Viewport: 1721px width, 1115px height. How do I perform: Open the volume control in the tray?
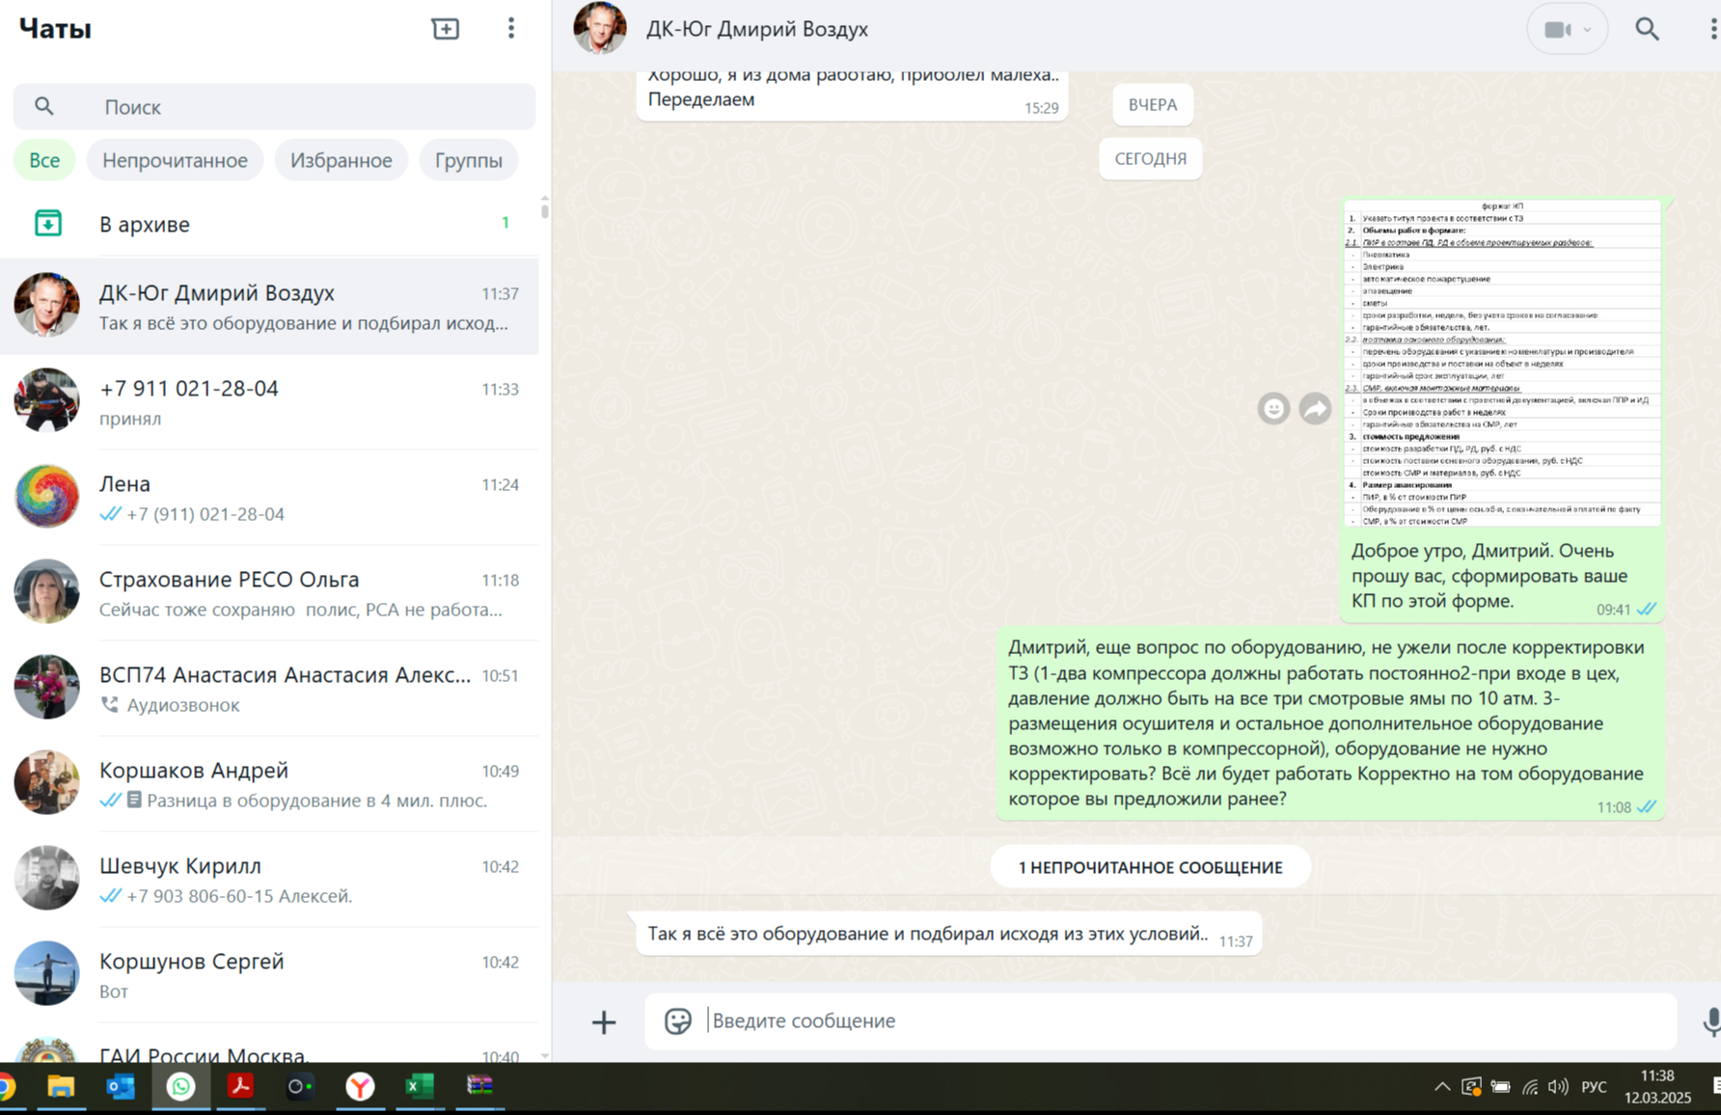tap(1558, 1087)
